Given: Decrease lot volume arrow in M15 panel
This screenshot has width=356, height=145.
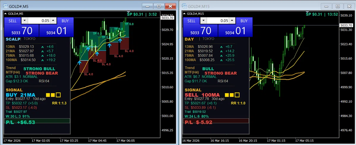Looking at the screenshot, I should click(204, 21).
